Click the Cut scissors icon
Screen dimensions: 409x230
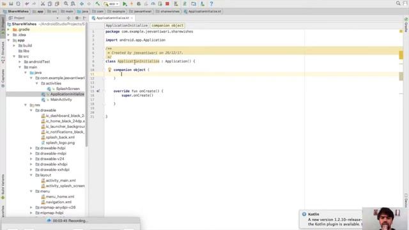[x=43, y=4]
